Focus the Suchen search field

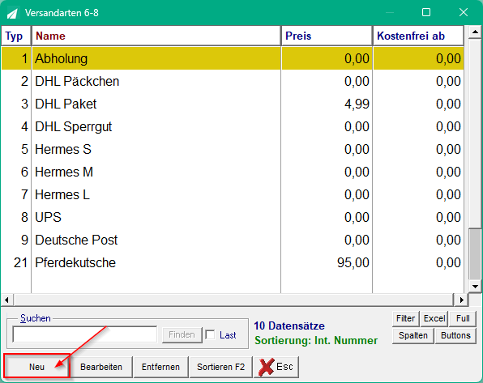pos(85,334)
